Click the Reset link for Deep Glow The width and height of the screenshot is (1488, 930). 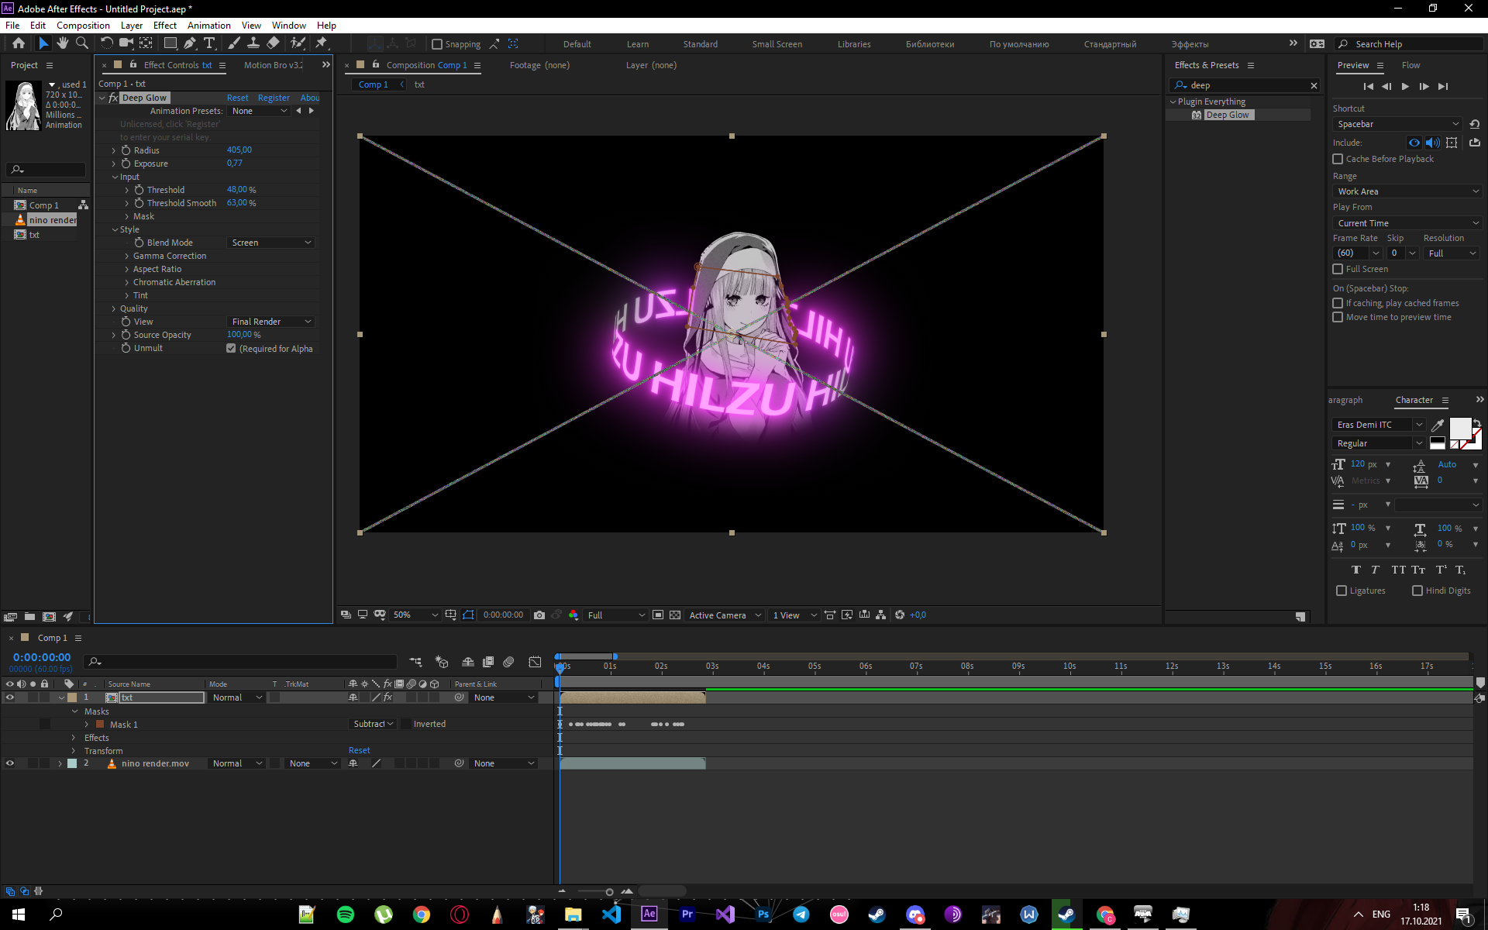click(x=237, y=98)
